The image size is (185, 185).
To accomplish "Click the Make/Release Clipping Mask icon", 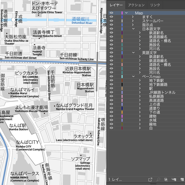I will [x=166, y=179].
